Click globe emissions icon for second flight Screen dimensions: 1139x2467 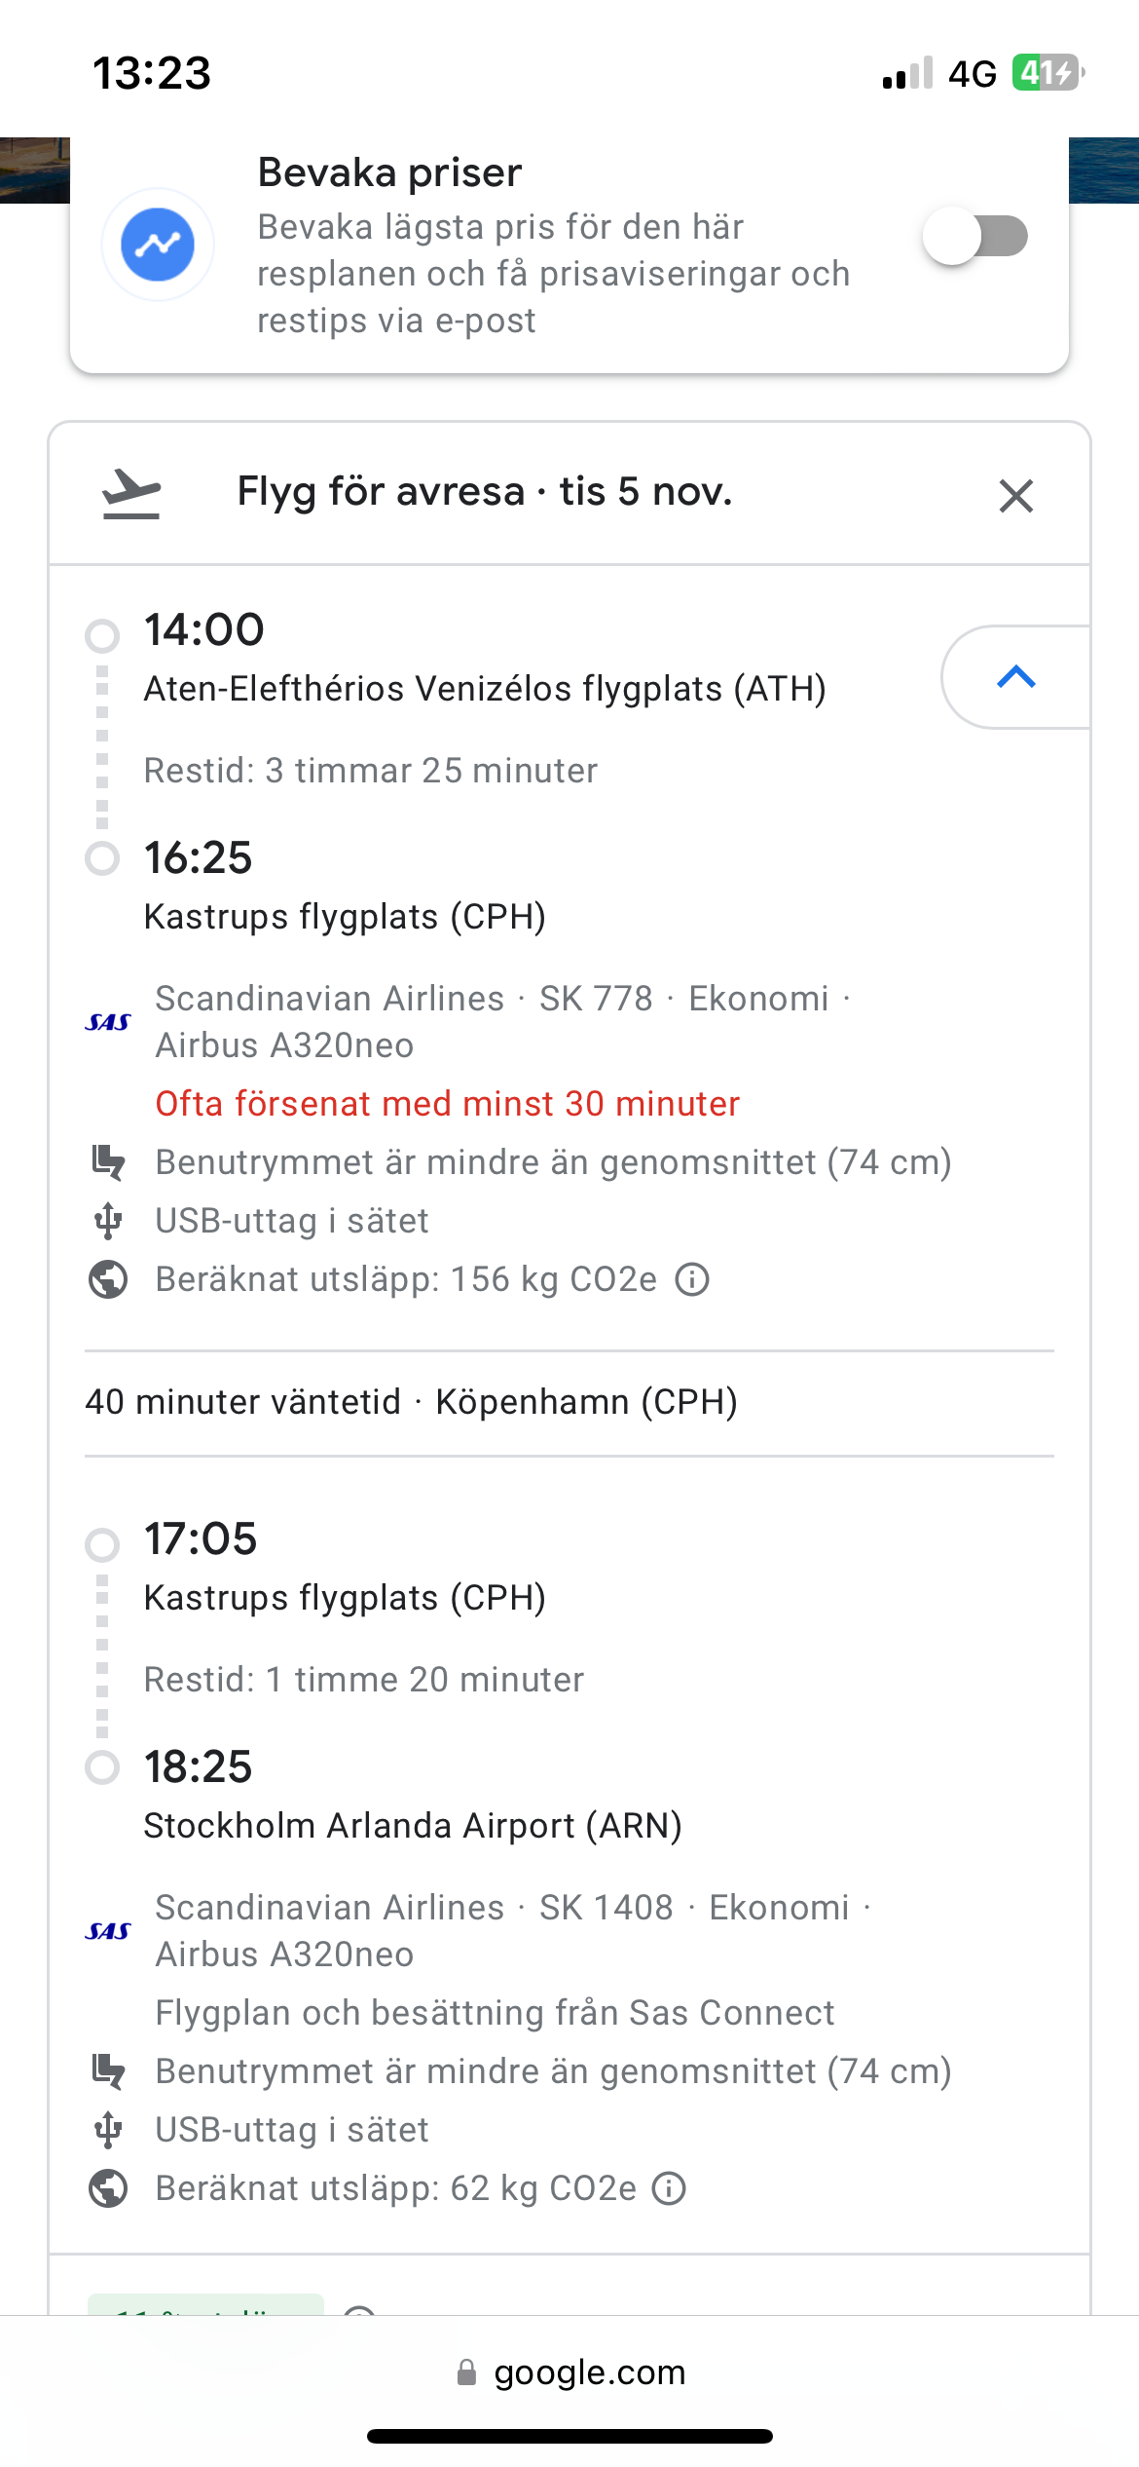tap(108, 2188)
